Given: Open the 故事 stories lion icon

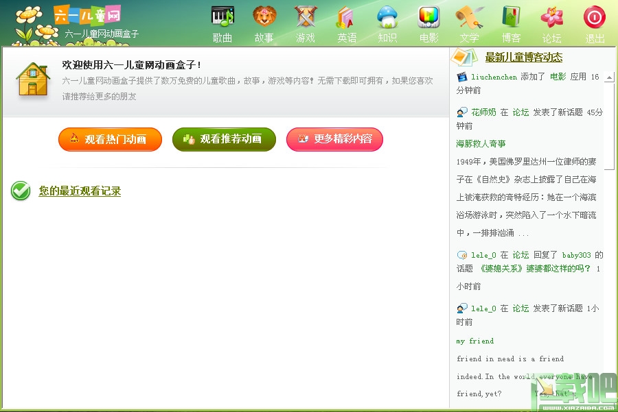Looking at the screenshot, I should pyautogui.click(x=264, y=16).
